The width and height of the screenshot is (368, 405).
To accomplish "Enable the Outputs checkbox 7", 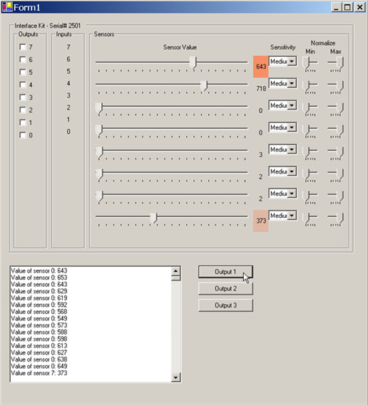I will pos(23,47).
